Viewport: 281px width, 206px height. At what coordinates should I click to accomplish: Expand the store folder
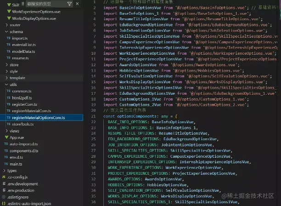[14, 65]
